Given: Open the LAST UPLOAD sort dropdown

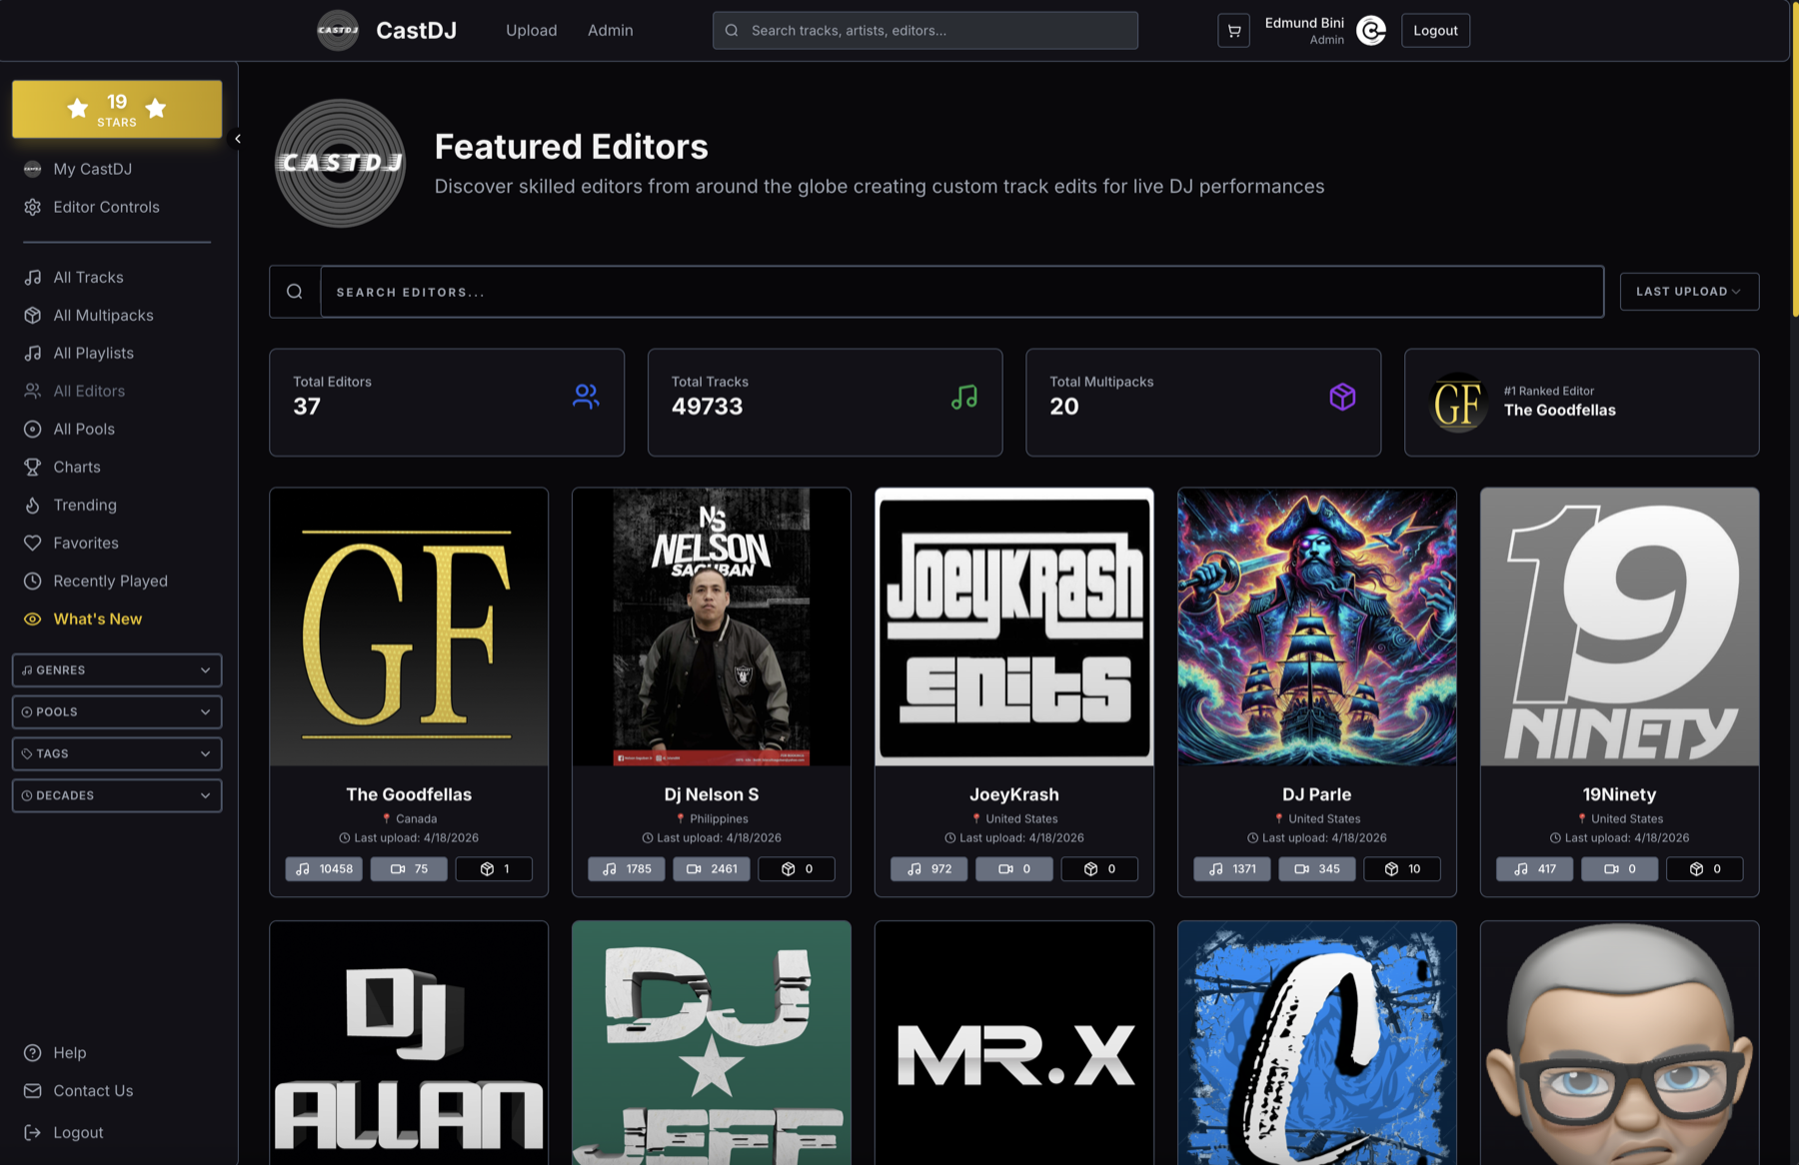Looking at the screenshot, I should click(x=1688, y=291).
